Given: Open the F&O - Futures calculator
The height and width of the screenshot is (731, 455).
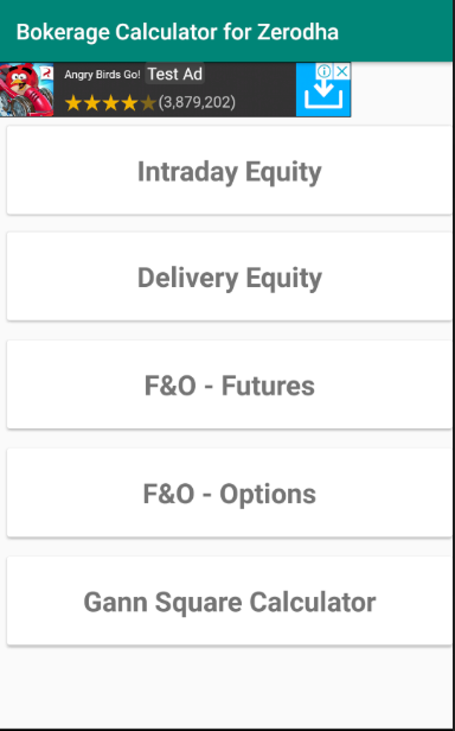Looking at the screenshot, I should [229, 386].
